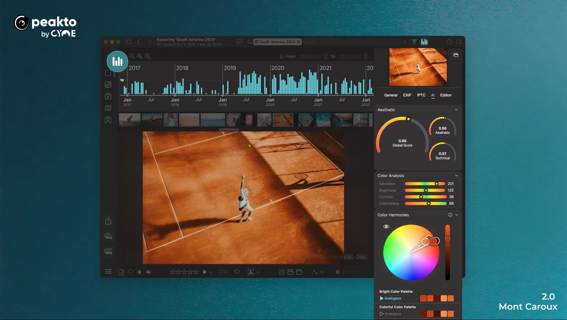Open the grid view in sidebar
The height and width of the screenshot is (320, 567).
click(x=108, y=85)
